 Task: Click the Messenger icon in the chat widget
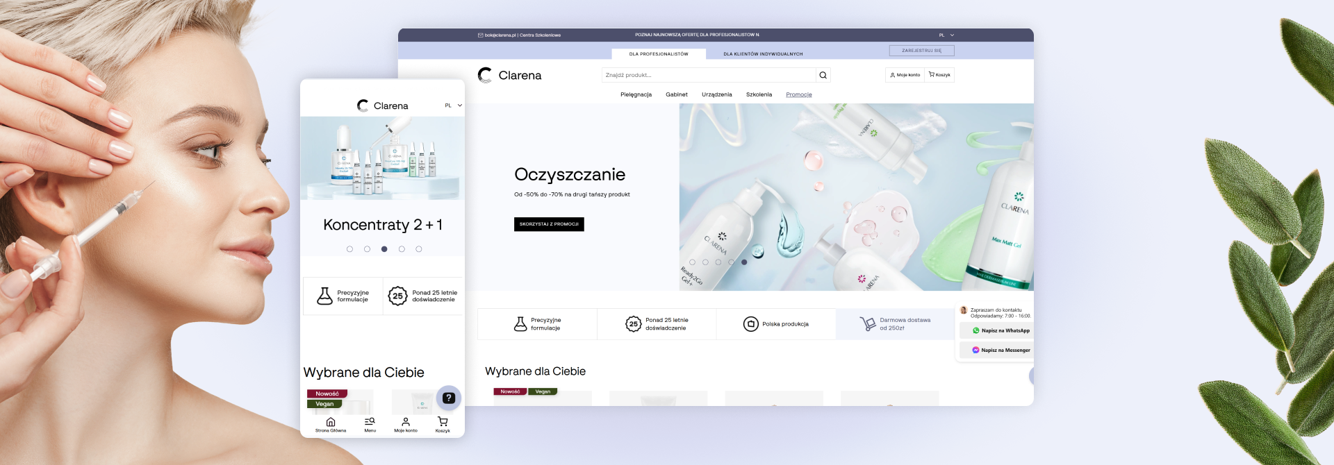coord(975,350)
